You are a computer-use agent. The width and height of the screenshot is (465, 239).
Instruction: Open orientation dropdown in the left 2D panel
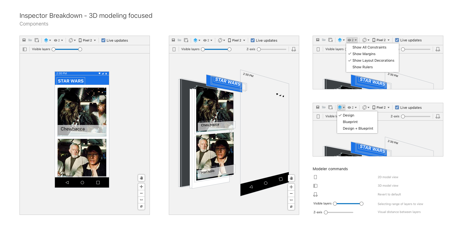pos(72,40)
